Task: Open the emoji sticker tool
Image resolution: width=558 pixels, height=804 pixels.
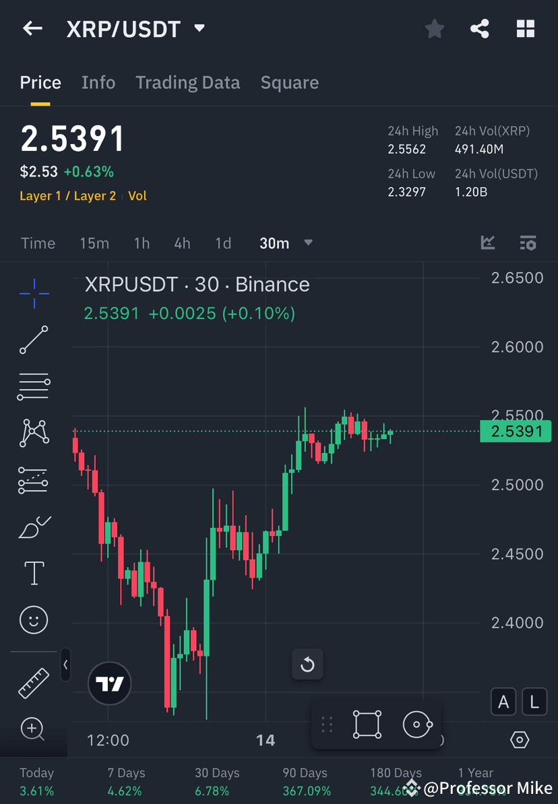Action: [34, 619]
